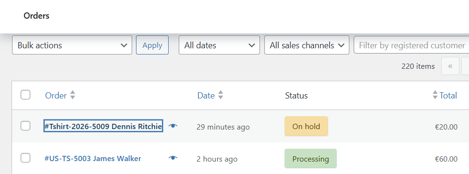Focus the Filter by registered customer field

[411, 45]
